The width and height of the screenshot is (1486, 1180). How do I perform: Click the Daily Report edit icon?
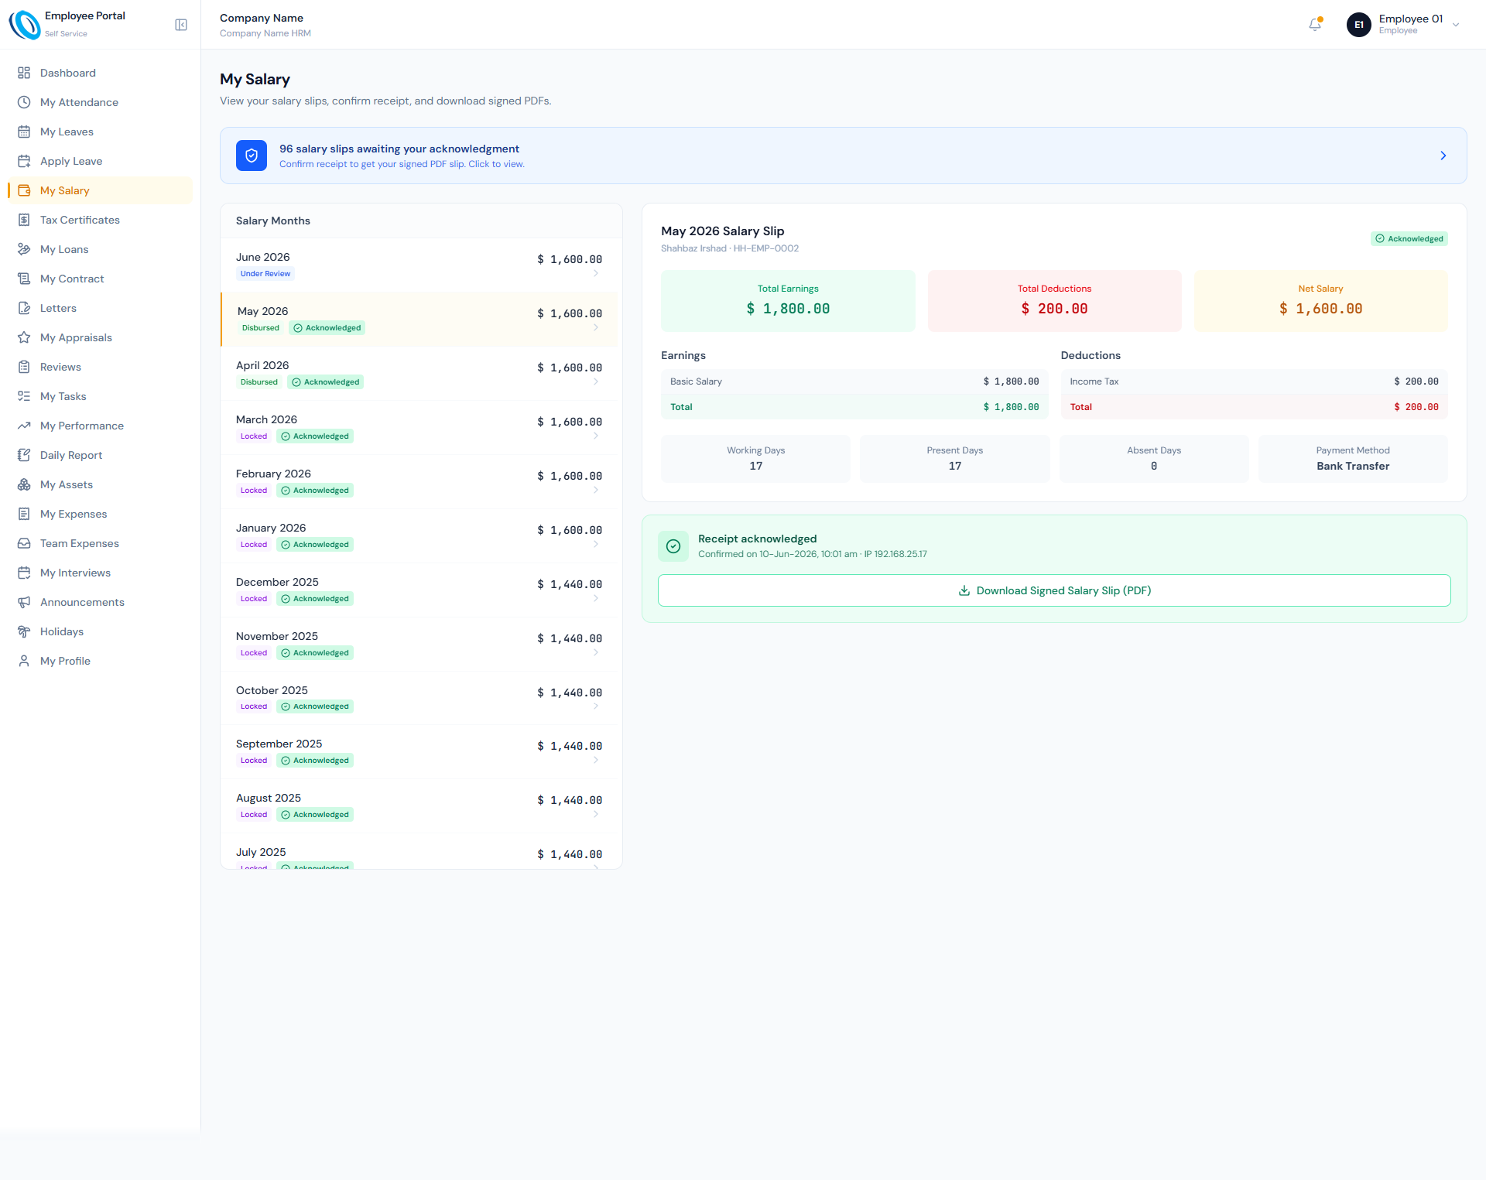click(24, 455)
